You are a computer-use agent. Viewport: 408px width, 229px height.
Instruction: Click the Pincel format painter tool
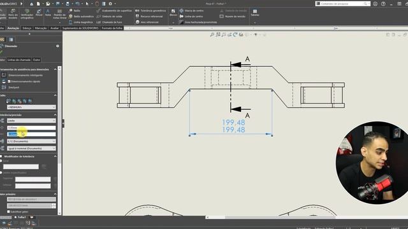tap(39, 13)
